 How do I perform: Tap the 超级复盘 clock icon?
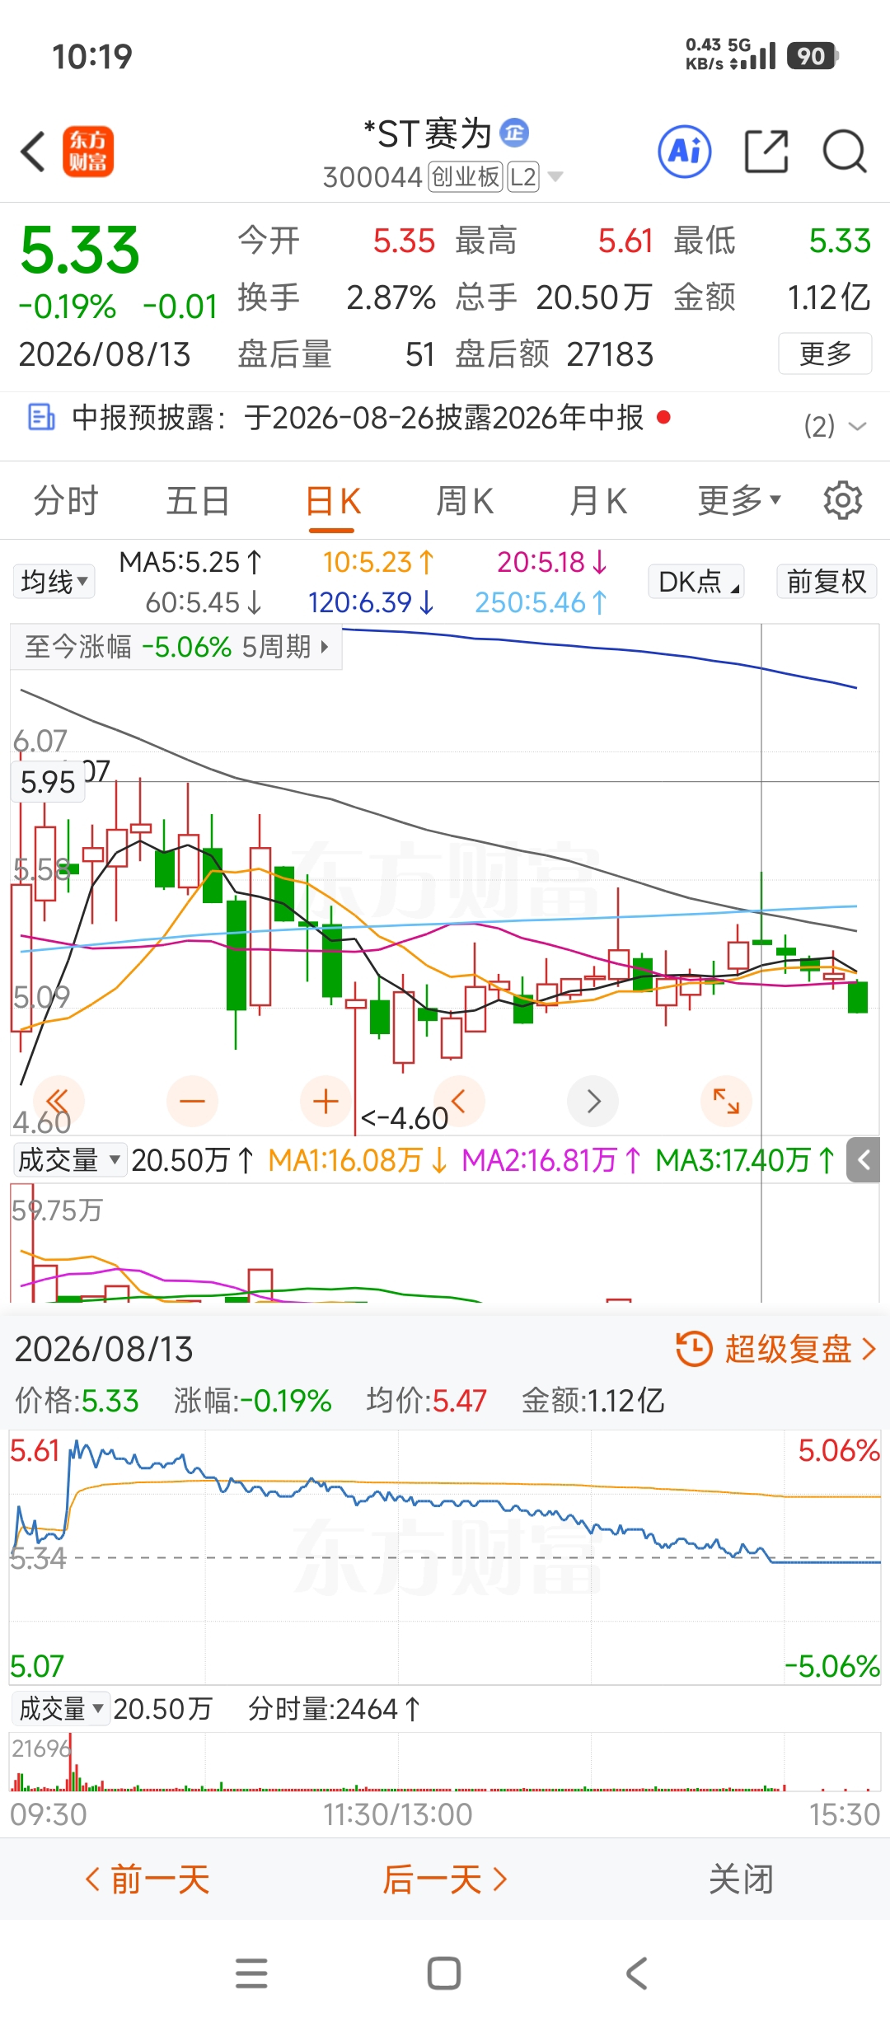[694, 1349]
